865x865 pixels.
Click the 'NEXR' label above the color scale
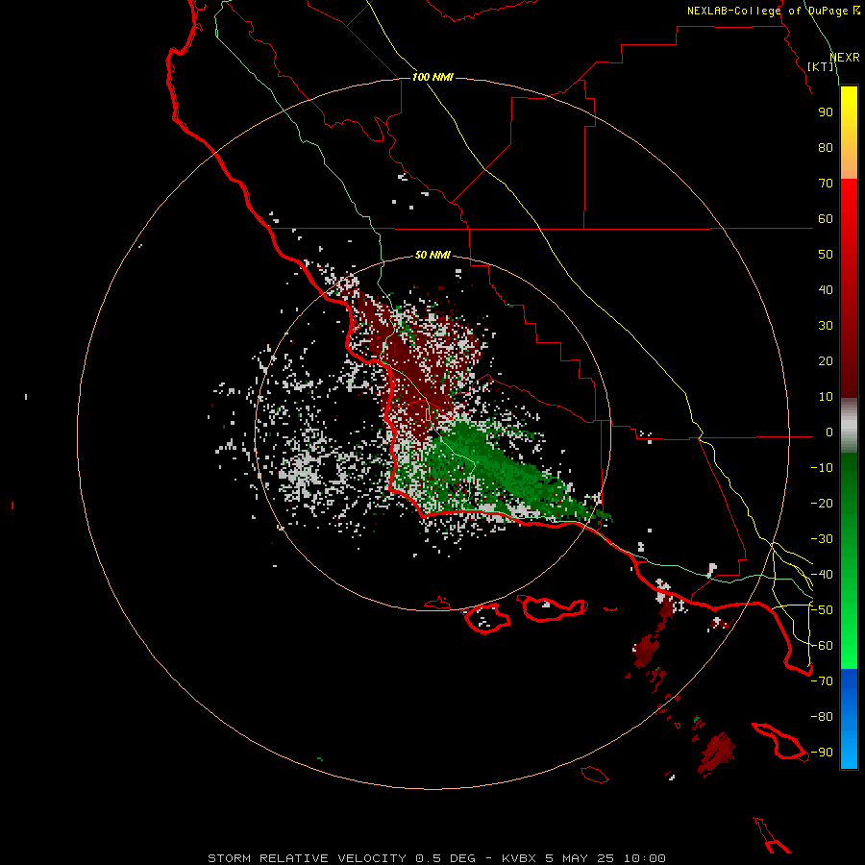pos(845,58)
